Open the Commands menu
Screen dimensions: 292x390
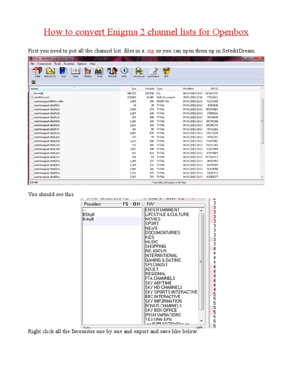coord(44,64)
